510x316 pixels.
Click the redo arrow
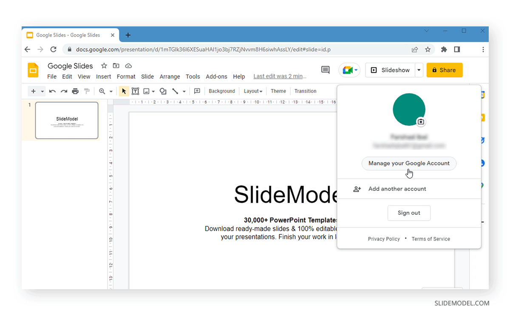click(x=64, y=91)
